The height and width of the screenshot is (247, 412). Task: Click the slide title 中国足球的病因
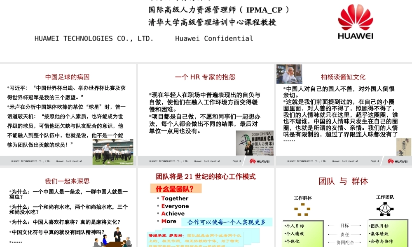[x=67, y=77]
